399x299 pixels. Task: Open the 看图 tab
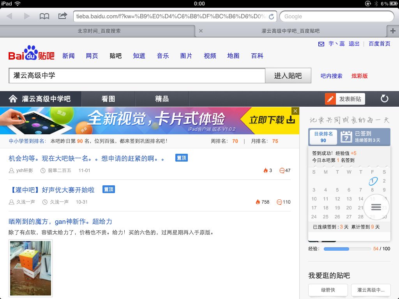108,98
